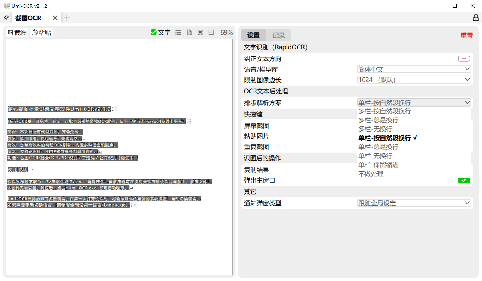Select 多栏-总是换行 option

pos(414,120)
